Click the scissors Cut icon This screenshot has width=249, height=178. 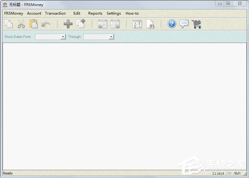click(21, 24)
